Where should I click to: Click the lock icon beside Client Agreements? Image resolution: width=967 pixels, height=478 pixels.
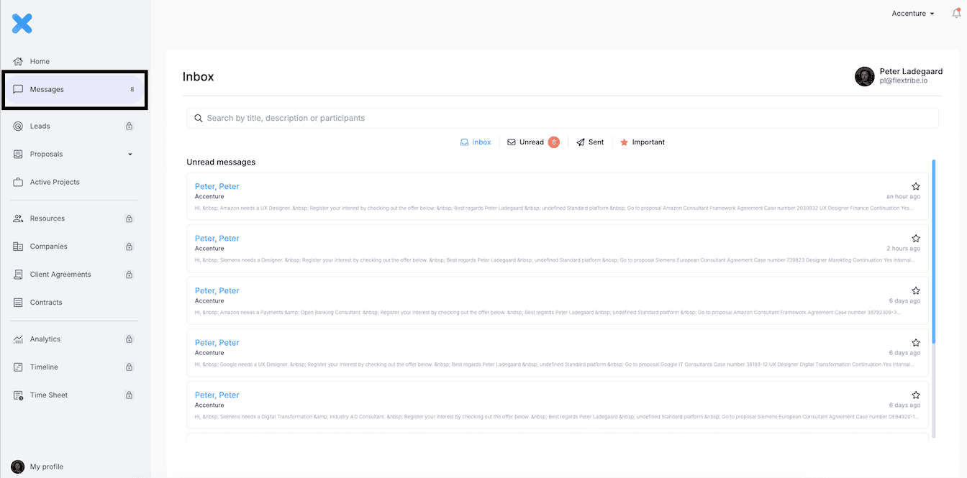pos(130,275)
